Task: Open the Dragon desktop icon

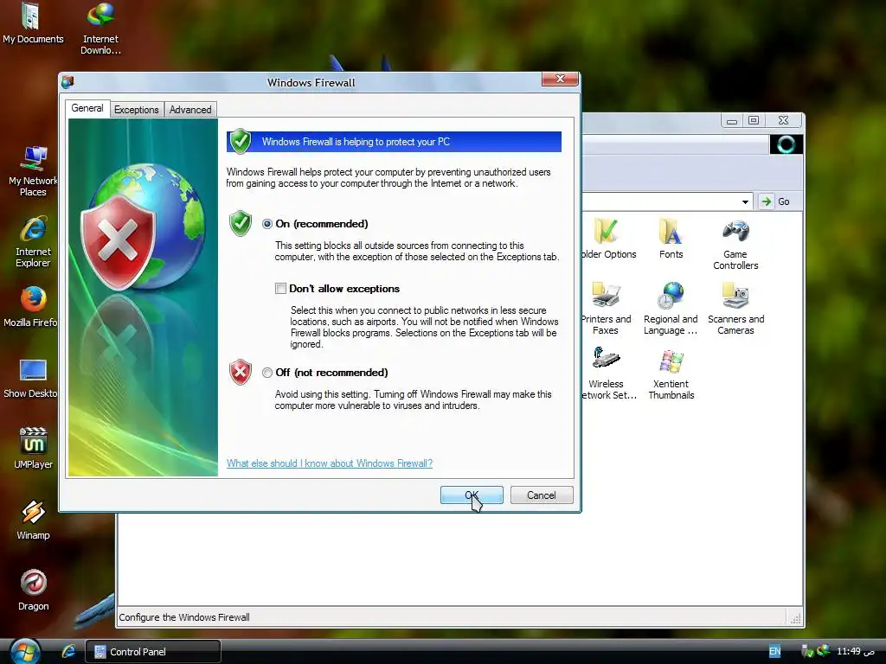Action: coord(33,590)
